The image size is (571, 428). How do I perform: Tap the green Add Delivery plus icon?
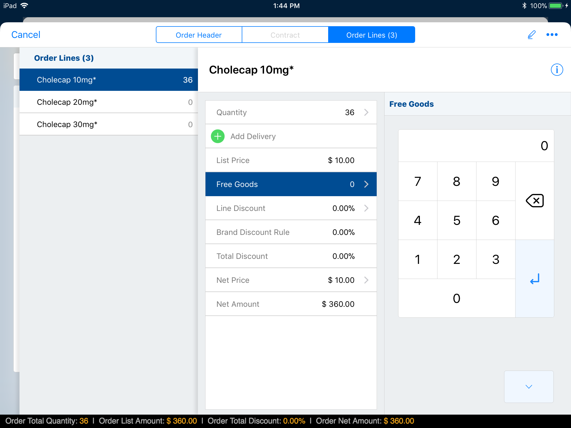(218, 136)
